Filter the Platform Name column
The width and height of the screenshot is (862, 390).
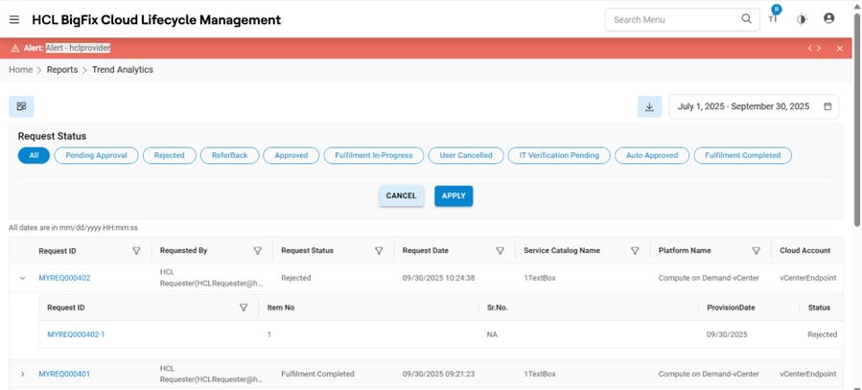coord(757,250)
